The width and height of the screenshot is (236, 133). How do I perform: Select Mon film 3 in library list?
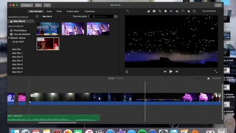point(17,57)
